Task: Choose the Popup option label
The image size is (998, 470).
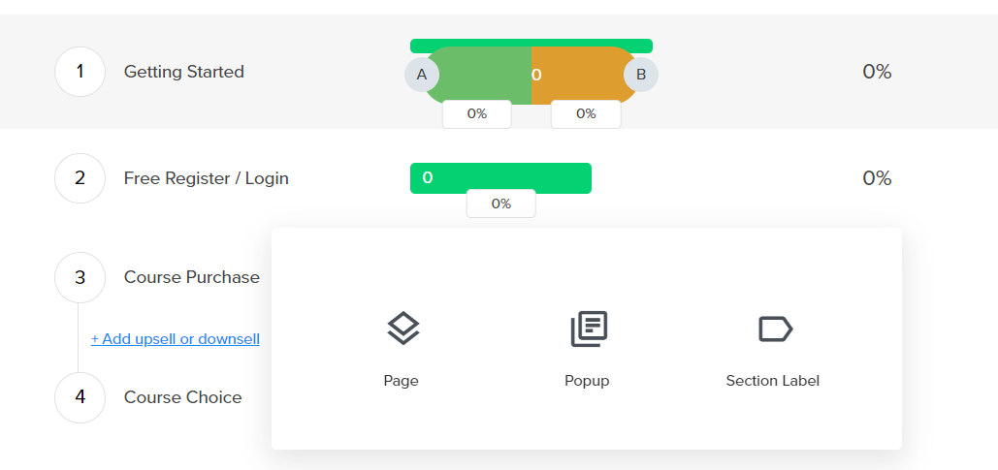Action: [x=587, y=381]
